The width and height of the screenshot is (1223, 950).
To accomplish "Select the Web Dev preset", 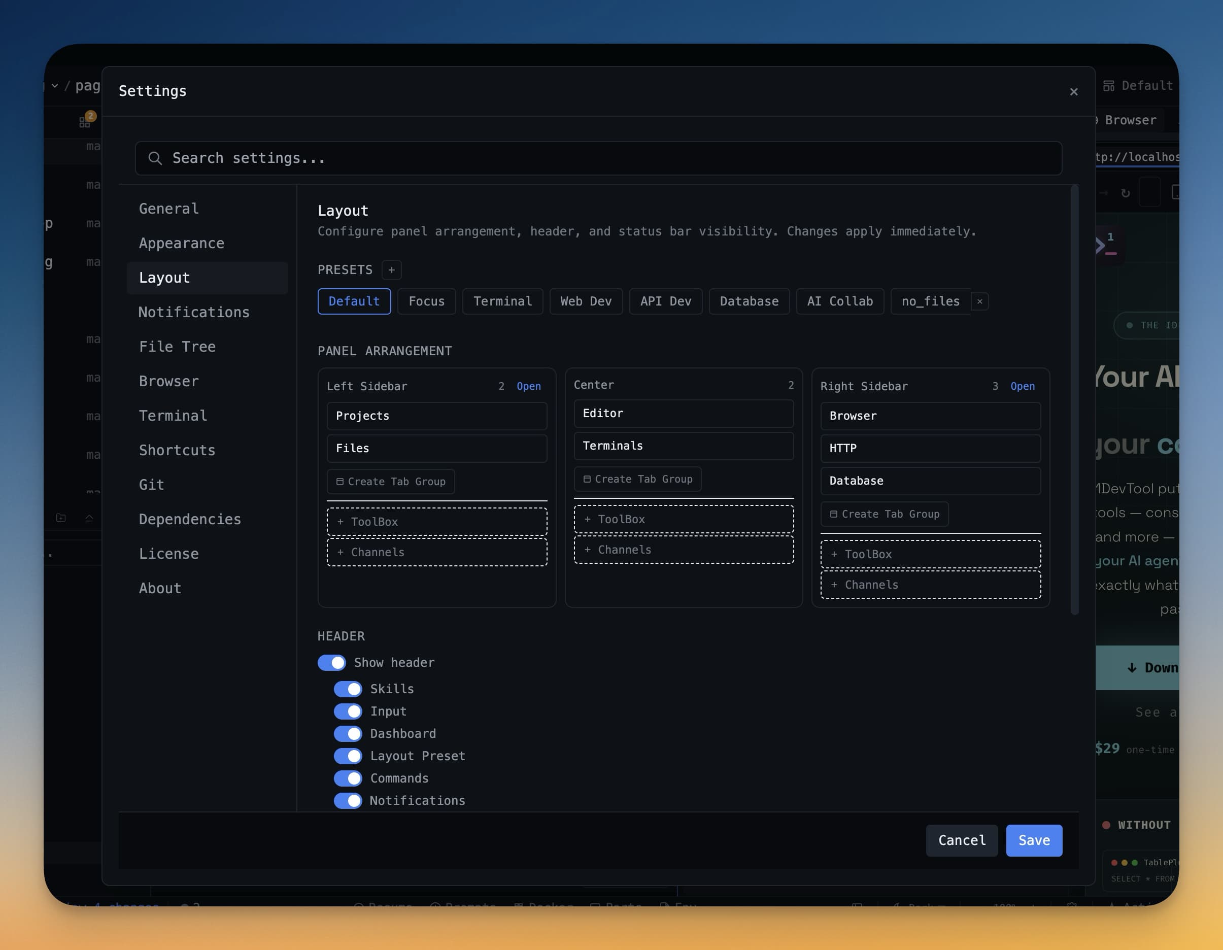I will point(586,301).
